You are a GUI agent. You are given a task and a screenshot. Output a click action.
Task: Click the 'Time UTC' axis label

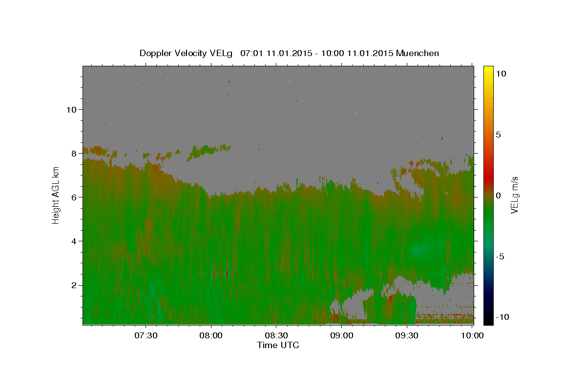point(278,345)
